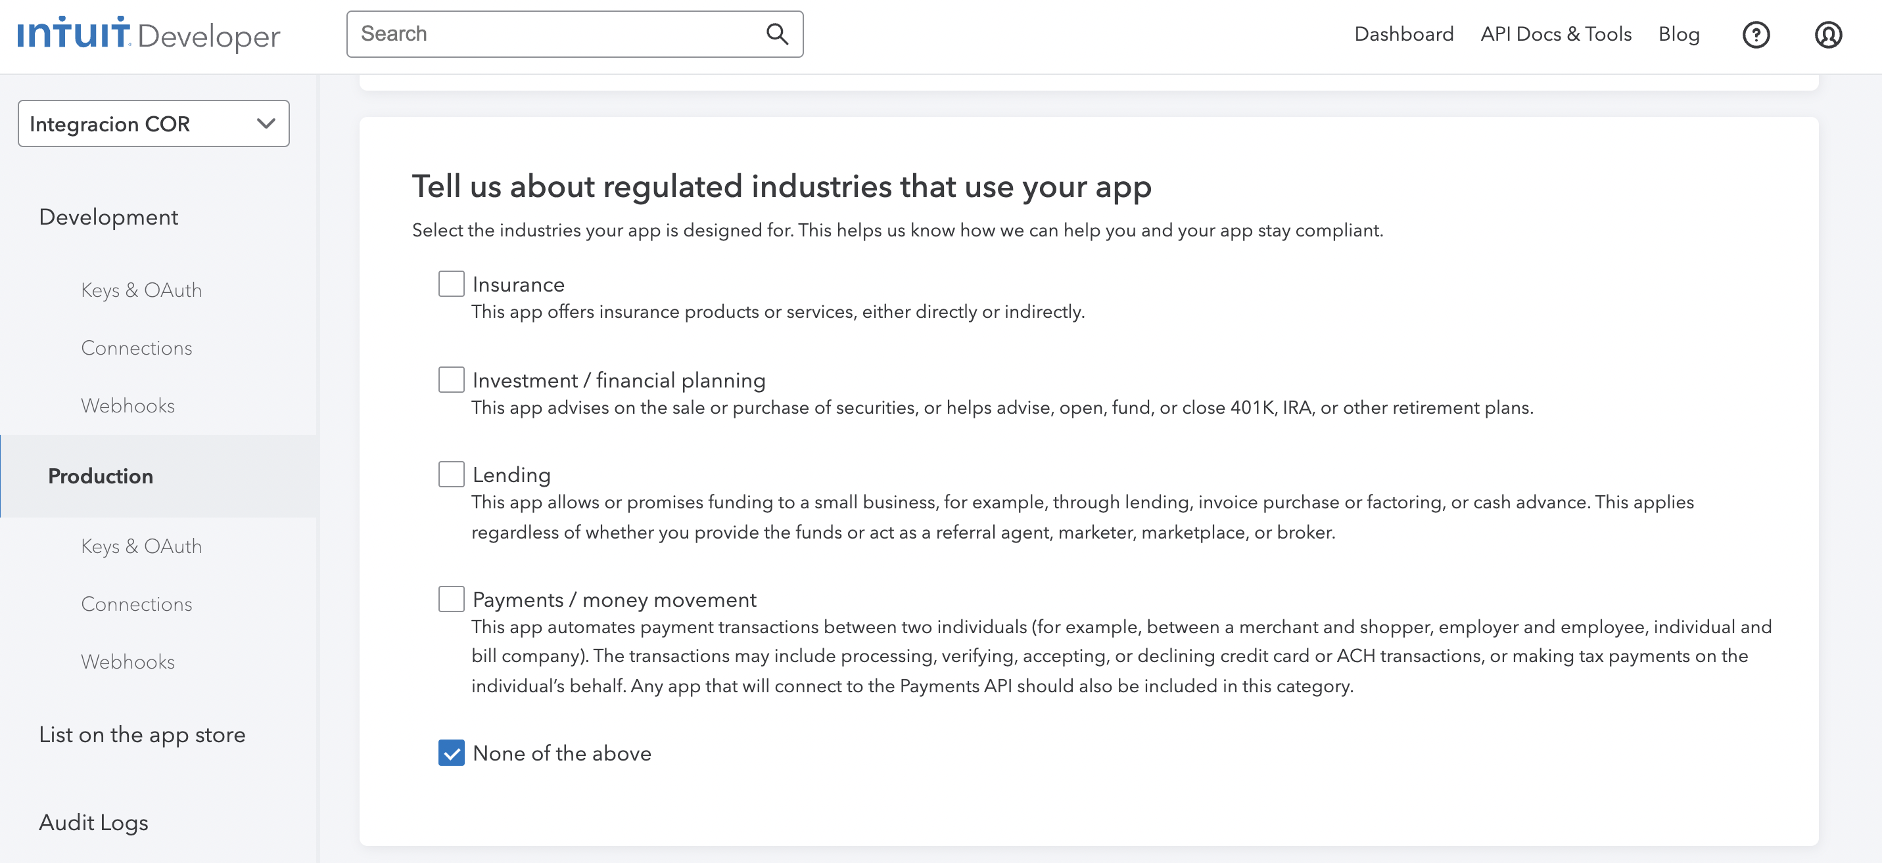Open Keys & OAuth under Production
Viewport: 1882px width, 863px height.
[141, 546]
